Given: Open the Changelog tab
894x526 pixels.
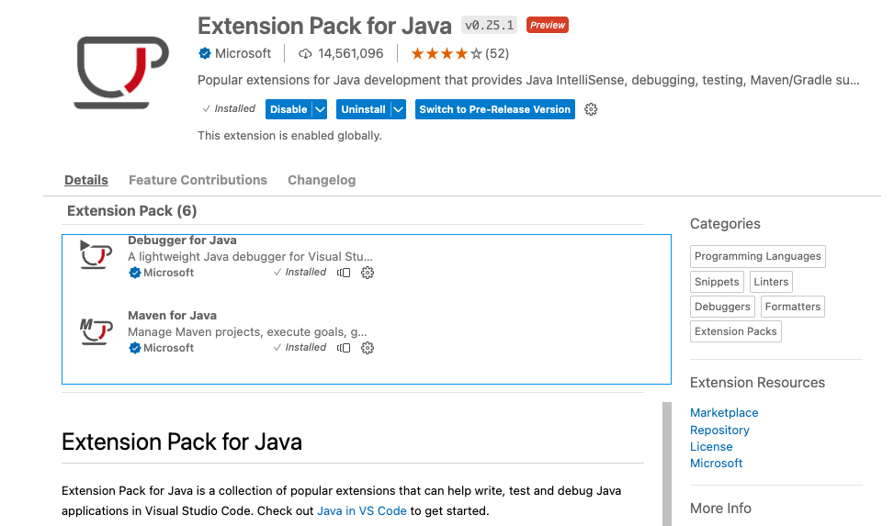Looking at the screenshot, I should click(322, 180).
